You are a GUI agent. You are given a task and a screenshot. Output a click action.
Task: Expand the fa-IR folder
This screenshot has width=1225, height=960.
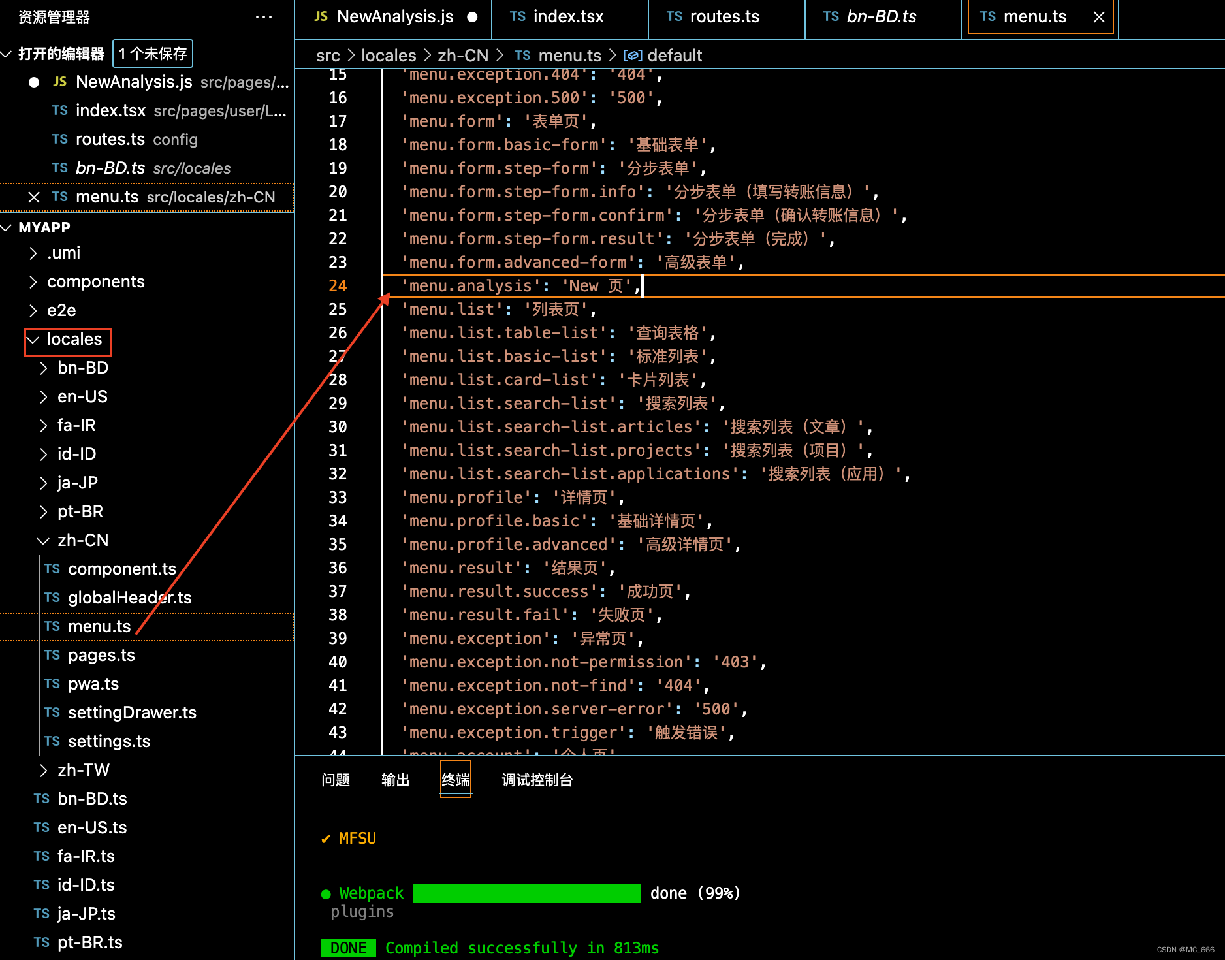pos(44,426)
